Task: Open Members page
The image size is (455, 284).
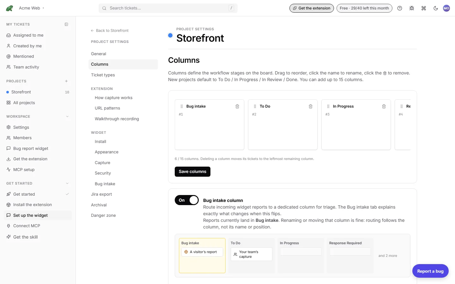Action: (38, 138)
